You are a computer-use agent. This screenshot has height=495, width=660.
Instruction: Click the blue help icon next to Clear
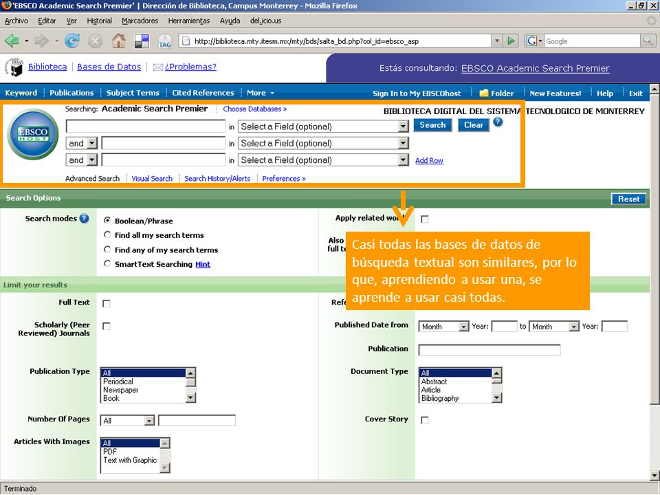coord(498,122)
